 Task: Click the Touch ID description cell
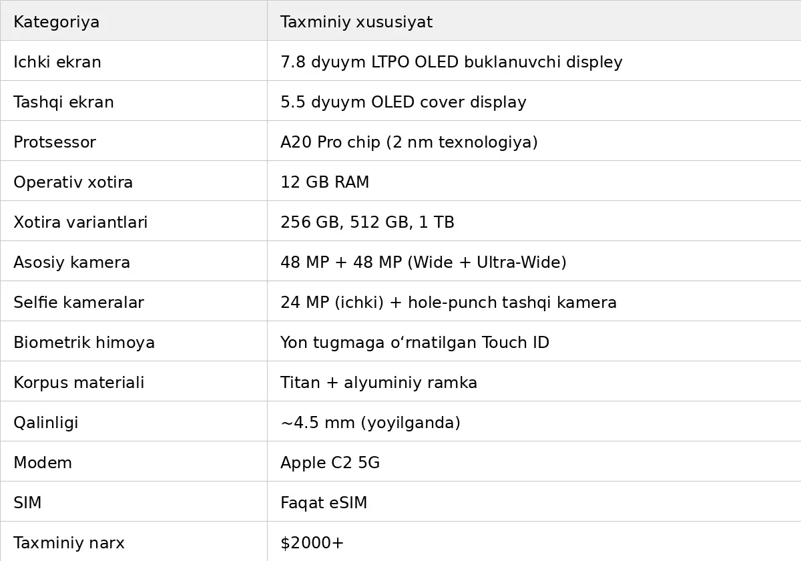[415, 343]
